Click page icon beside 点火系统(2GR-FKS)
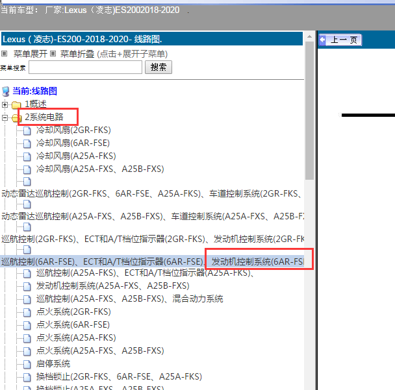Image resolution: width=395 pixels, height=390 pixels. (x=27, y=312)
